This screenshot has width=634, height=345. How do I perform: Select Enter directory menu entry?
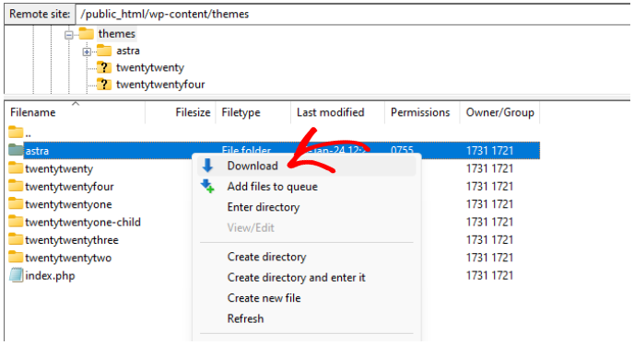[x=306, y=207]
